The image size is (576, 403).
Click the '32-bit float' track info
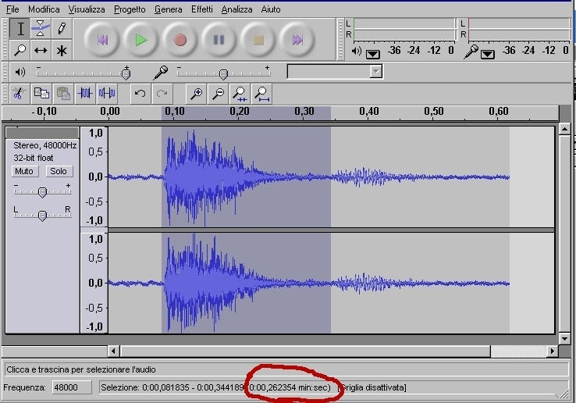pos(33,158)
